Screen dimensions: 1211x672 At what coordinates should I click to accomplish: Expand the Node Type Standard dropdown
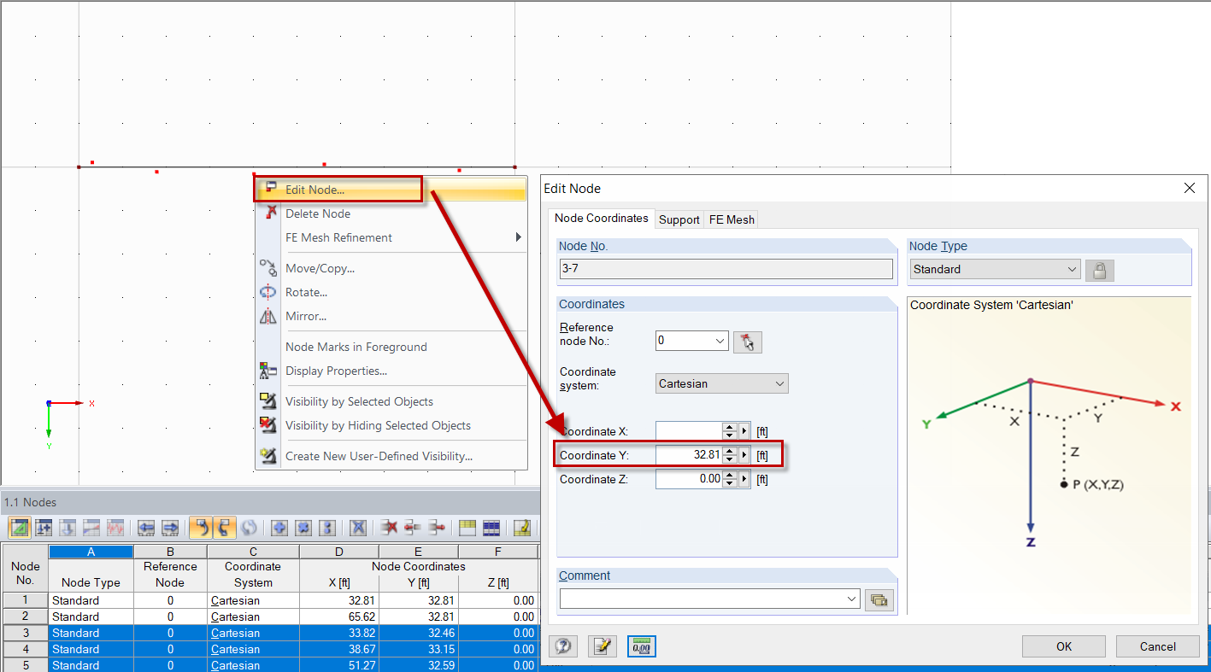coord(1072,269)
